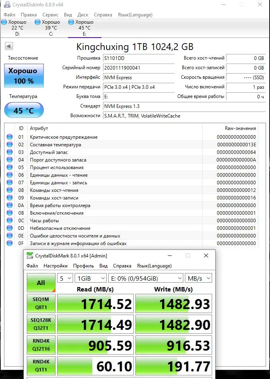Open the test count dropdown showing 5
270x379 pixels.
[65, 278]
